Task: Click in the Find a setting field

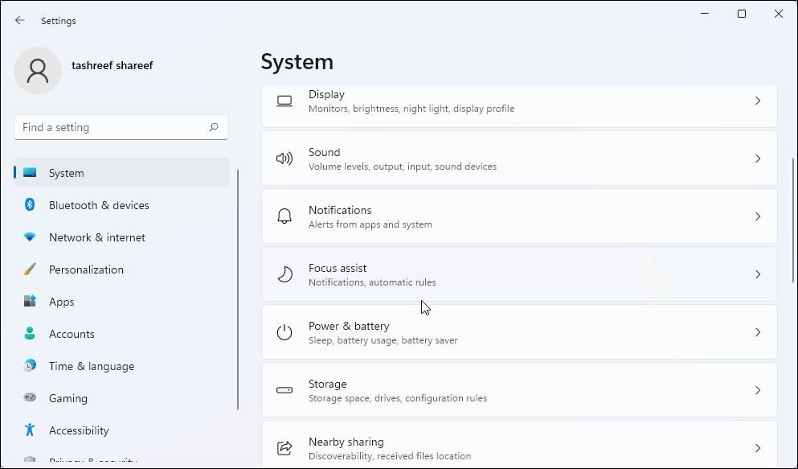Action: click(121, 127)
